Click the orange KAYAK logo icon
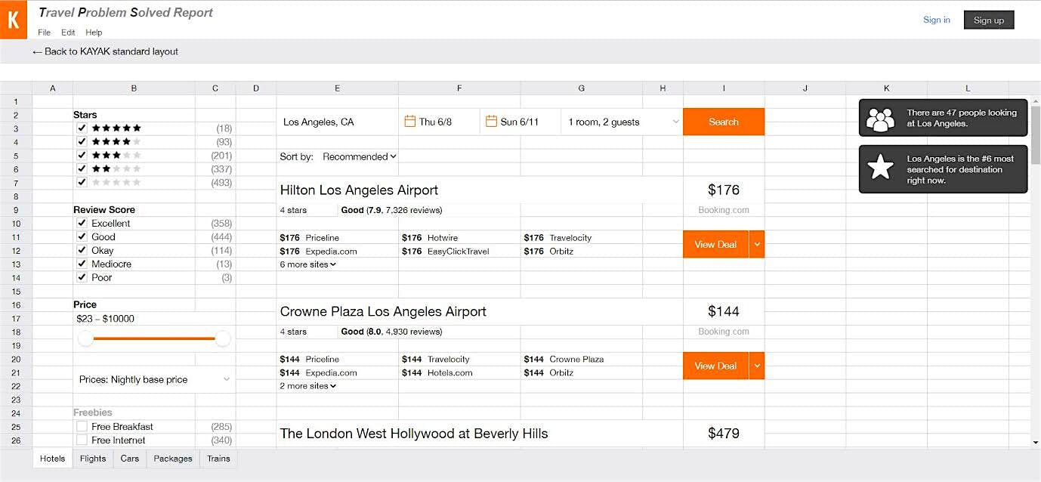 (13, 20)
